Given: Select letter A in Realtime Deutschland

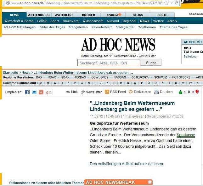Looking at the screenshot, I should [41, 83].
